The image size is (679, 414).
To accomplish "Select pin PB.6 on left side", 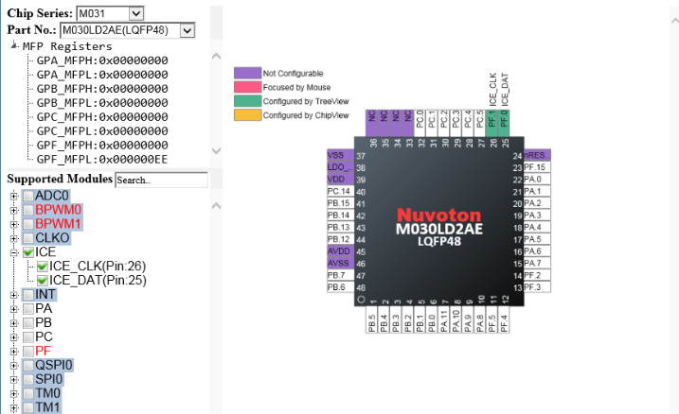I will click(340, 287).
